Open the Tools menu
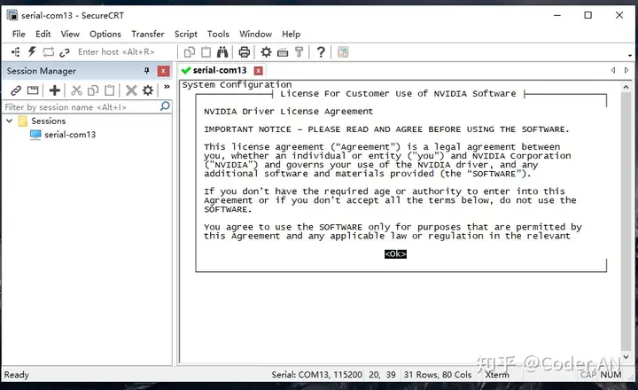The width and height of the screenshot is (638, 390). point(219,35)
